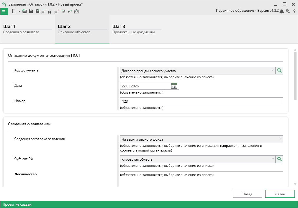
Task: Create a new project with the blank page icon
Action: pos(14,11)
